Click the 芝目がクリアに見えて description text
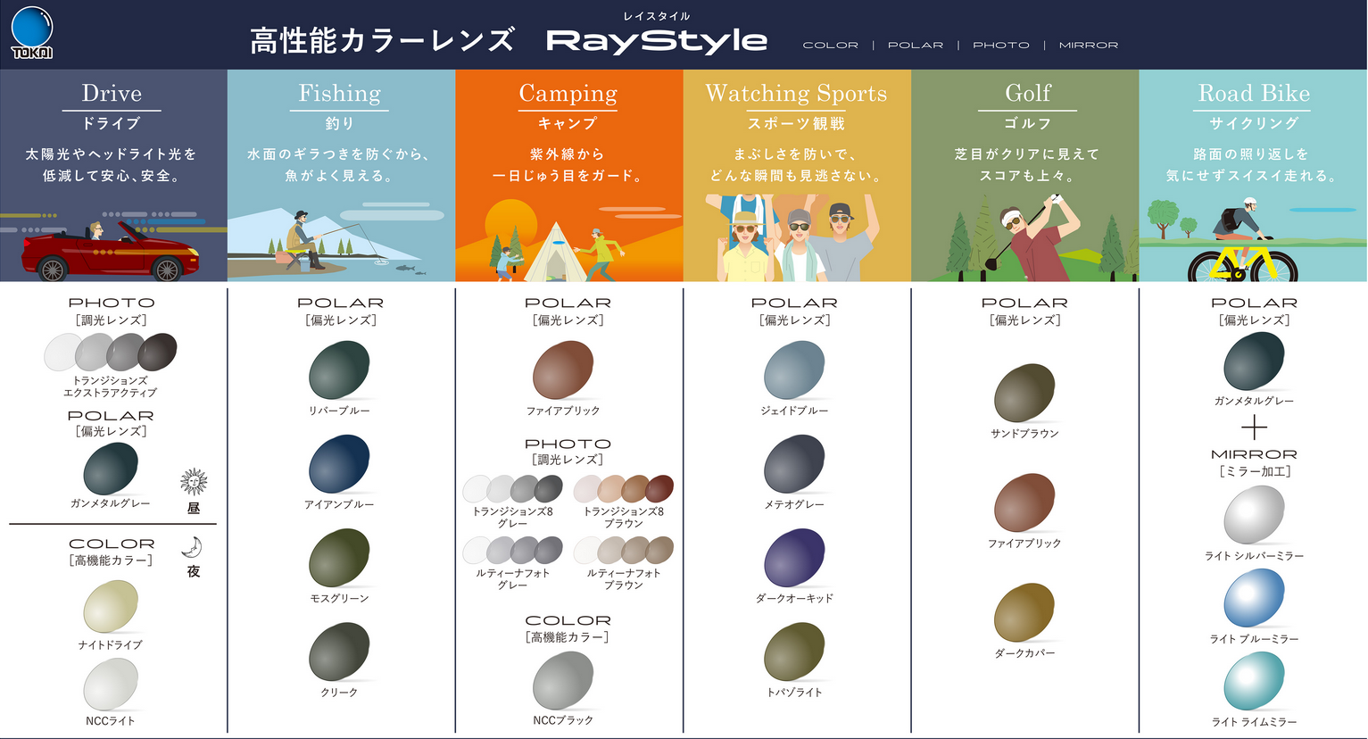The width and height of the screenshot is (1368, 739). click(1027, 154)
